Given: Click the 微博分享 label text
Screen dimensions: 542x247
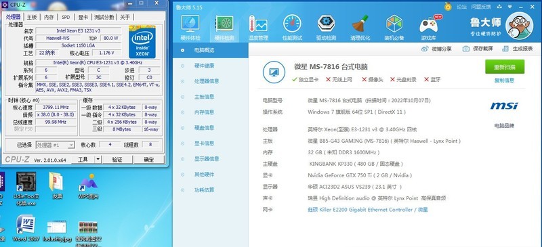Looking at the screenshot, I should coord(442,49).
